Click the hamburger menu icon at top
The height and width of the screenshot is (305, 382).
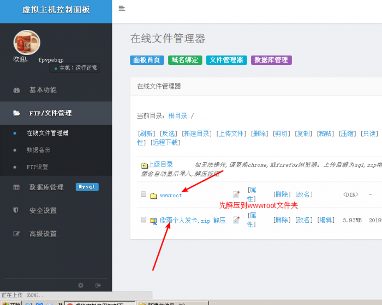pyautogui.click(x=122, y=8)
